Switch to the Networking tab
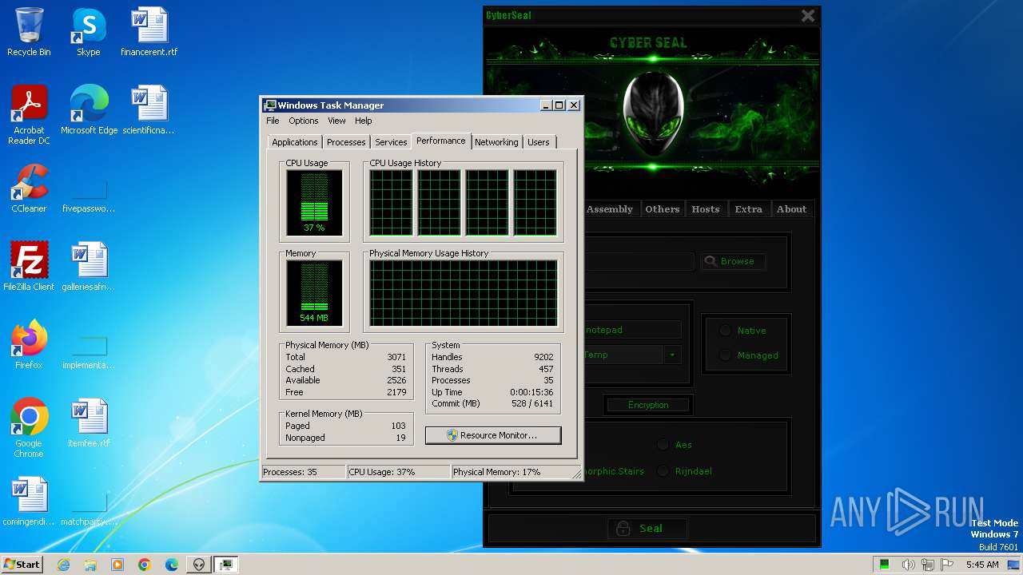The image size is (1023, 575). [496, 142]
